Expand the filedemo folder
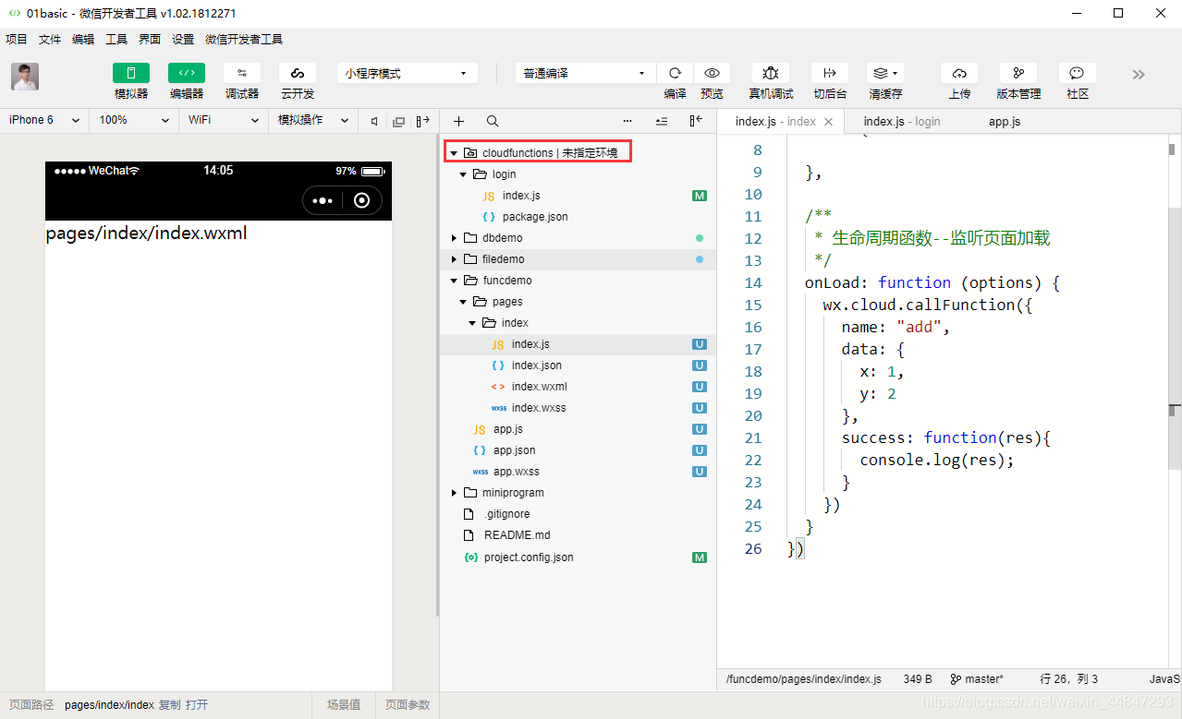This screenshot has width=1182, height=719. pyautogui.click(x=454, y=259)
